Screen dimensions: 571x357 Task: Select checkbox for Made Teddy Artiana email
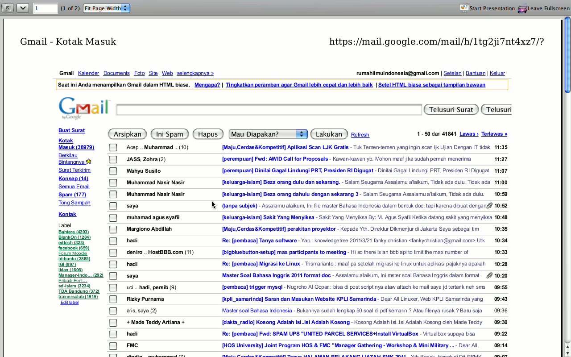(113, 322)
